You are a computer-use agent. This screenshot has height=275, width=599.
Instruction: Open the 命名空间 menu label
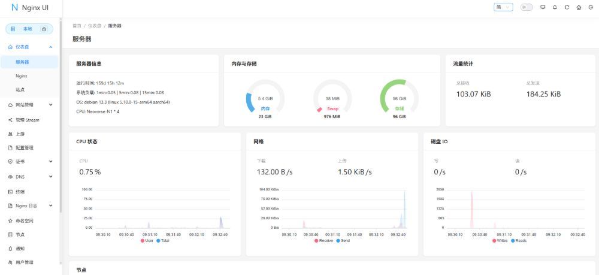pyautogui.click(x=25, y=220)
